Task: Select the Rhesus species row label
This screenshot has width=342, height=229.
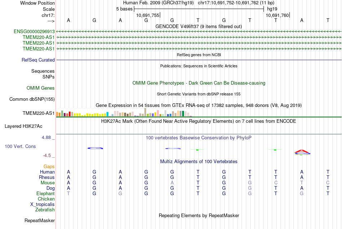Action: pos(47,177)
